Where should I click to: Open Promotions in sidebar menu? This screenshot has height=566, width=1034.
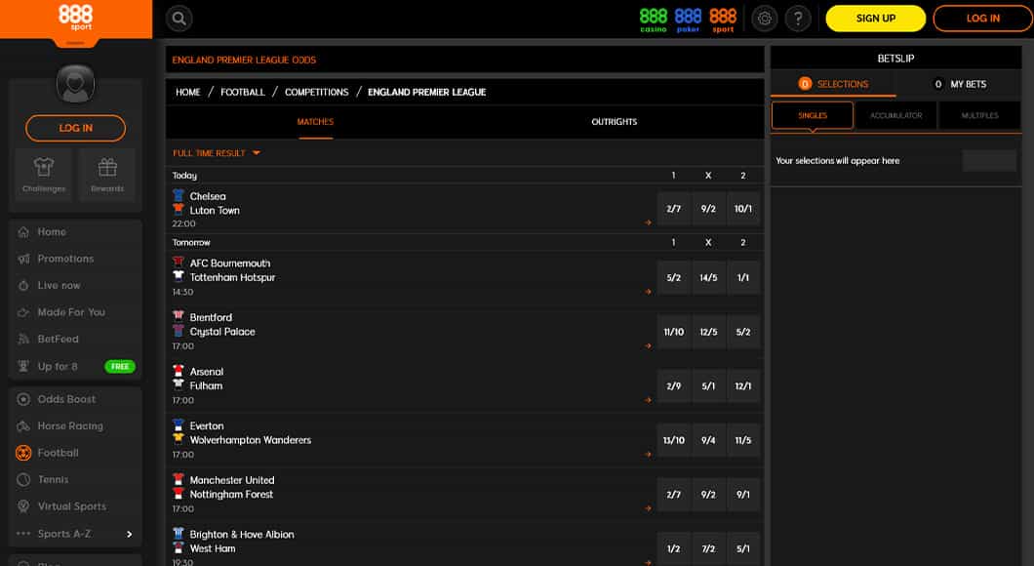pos(76,259)
